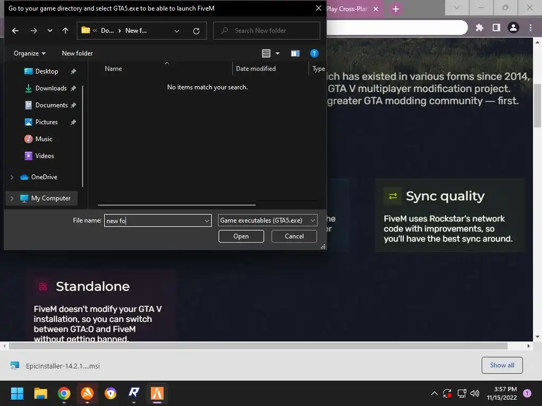Go back in the file dialog
This screenshot has width=542, height=406.
[x=15, y=31]
